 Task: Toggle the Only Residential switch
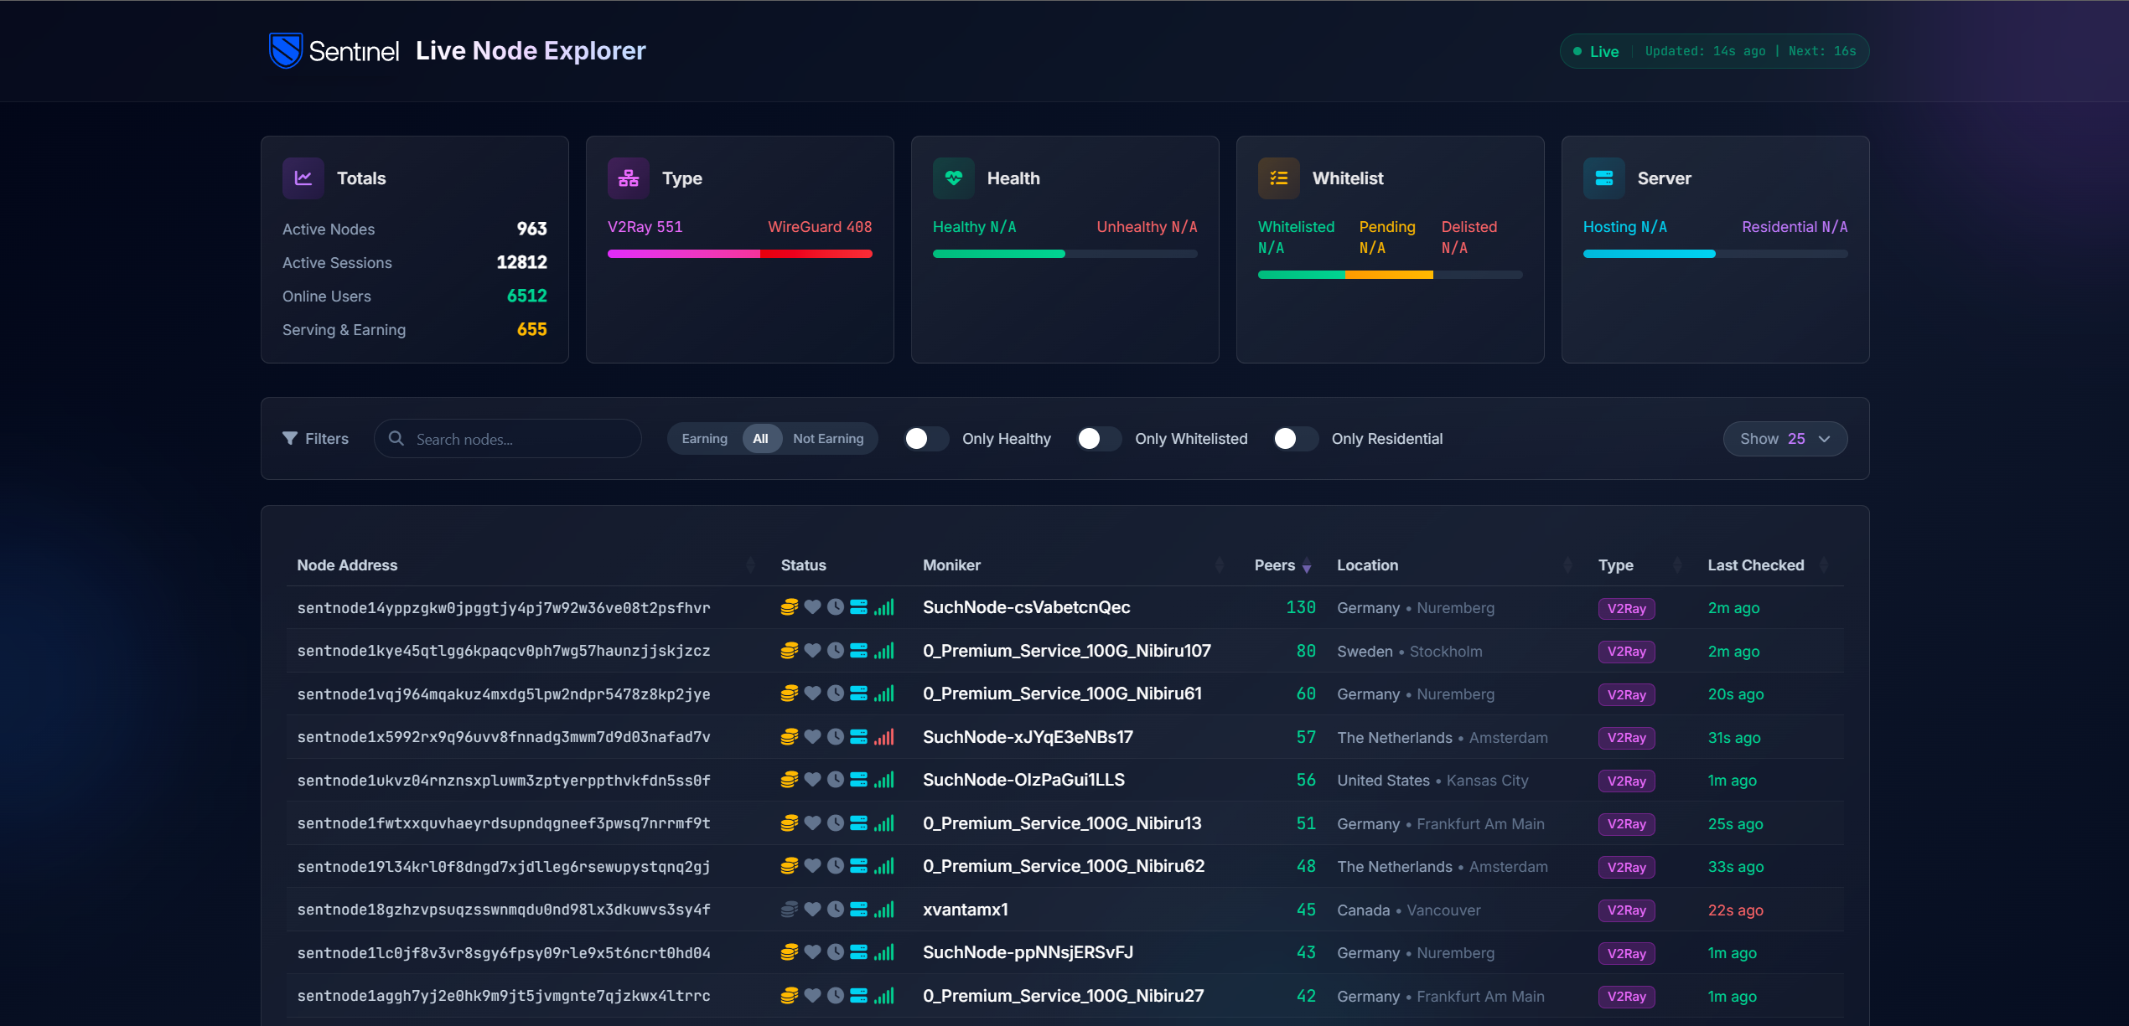[x=1295, y=438]
